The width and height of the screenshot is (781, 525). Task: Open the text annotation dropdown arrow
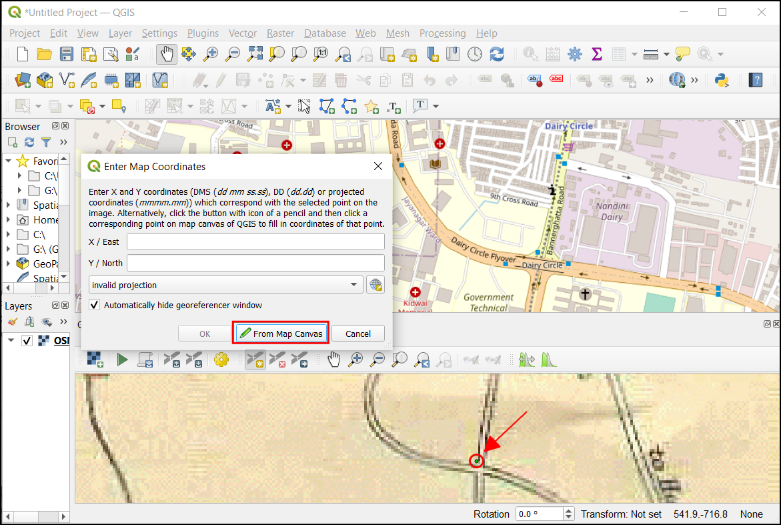(436, 105)
